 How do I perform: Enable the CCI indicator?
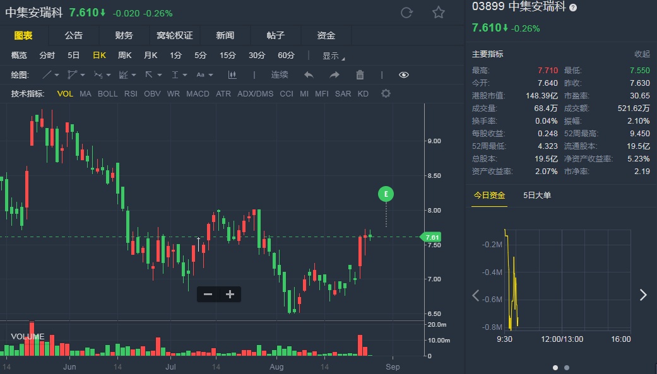pos(287,94)
